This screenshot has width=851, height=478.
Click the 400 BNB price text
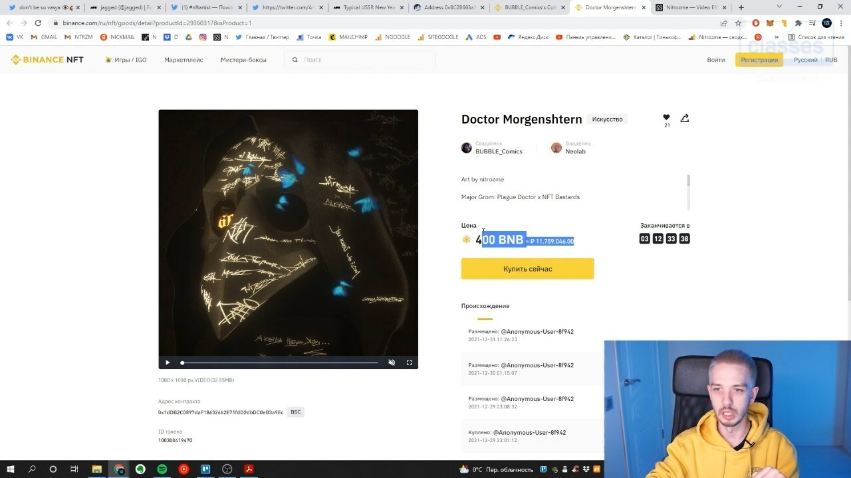[500, 240]
